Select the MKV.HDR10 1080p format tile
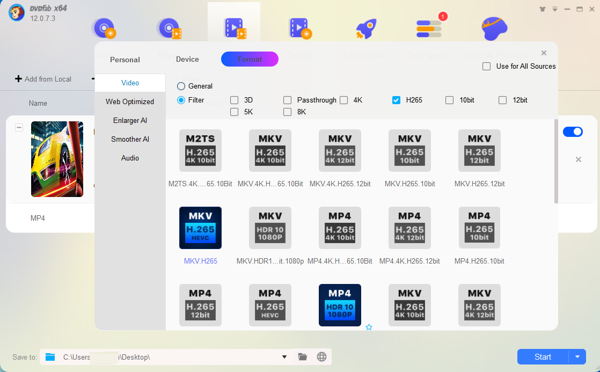 270,228
